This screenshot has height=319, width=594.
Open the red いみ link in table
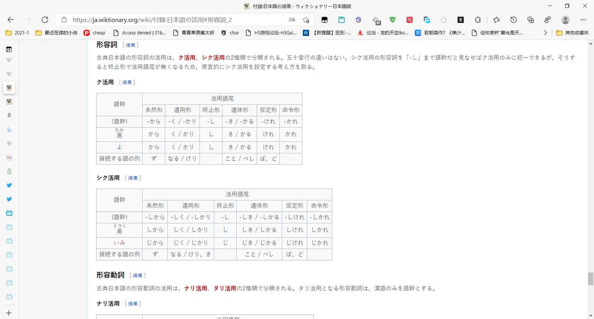(x=120, y=243)
